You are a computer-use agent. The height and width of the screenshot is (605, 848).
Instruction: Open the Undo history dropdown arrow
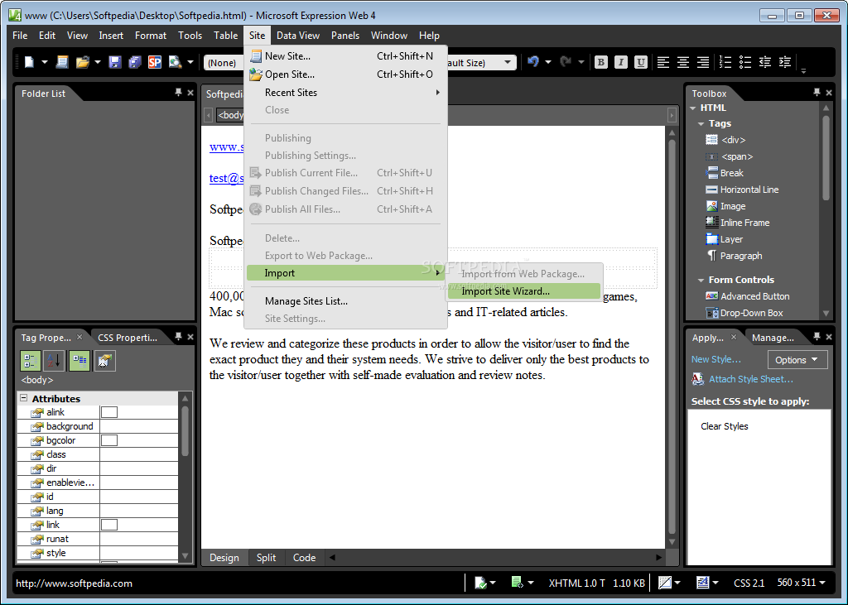click(x=548, y=62)
